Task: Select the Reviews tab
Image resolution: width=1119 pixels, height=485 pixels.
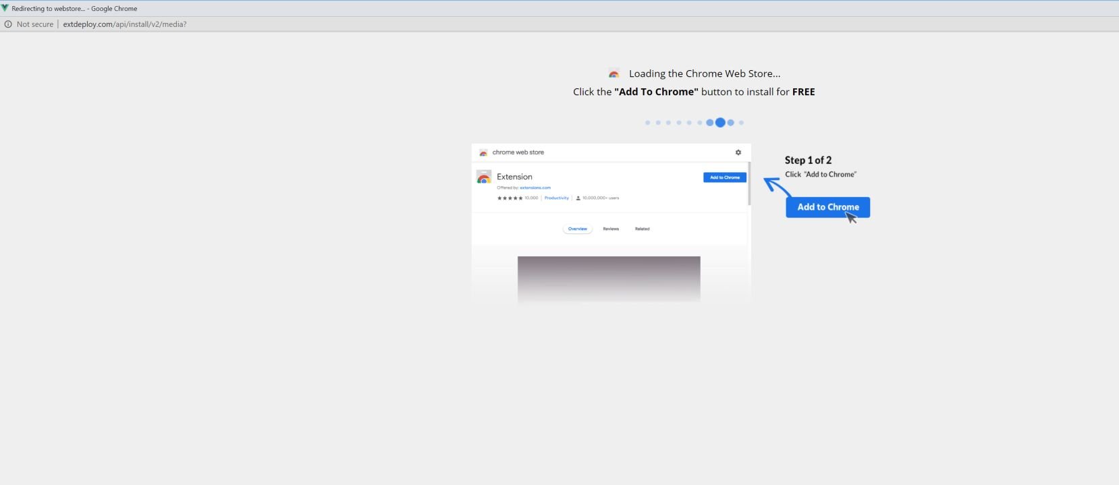Action: (x=611, y=229)
